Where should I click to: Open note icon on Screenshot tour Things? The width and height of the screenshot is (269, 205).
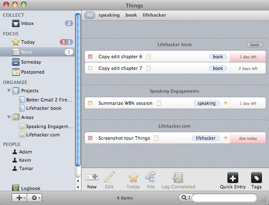coord(156,138)
